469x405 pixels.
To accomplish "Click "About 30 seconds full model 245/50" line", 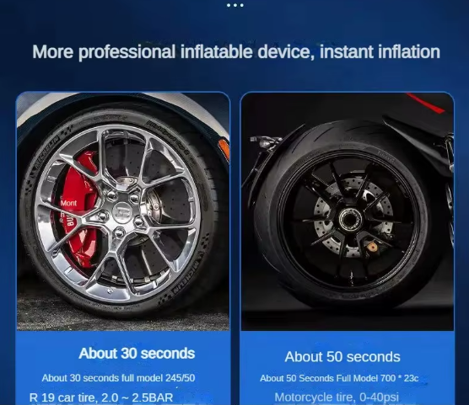I will [x=118, y=378].
